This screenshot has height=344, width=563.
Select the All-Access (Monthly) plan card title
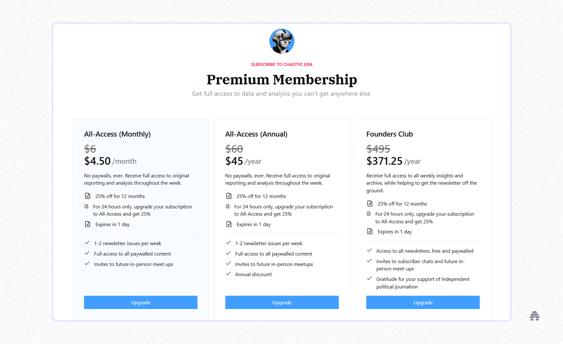[117, 134]
